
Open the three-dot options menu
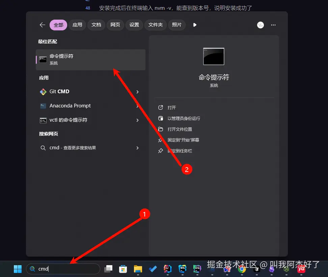pyautogui.click(x=273, y=25)
